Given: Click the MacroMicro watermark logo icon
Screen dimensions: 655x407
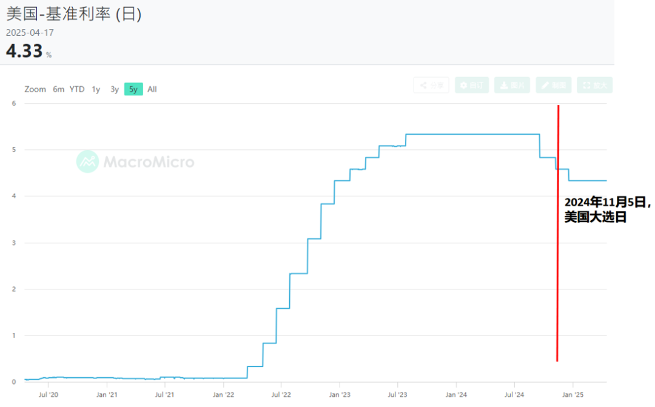Looking at the screenshot, I should pos(87,161).
